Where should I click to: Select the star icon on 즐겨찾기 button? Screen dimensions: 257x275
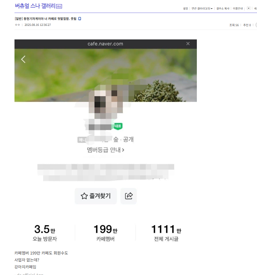(84, 196)
